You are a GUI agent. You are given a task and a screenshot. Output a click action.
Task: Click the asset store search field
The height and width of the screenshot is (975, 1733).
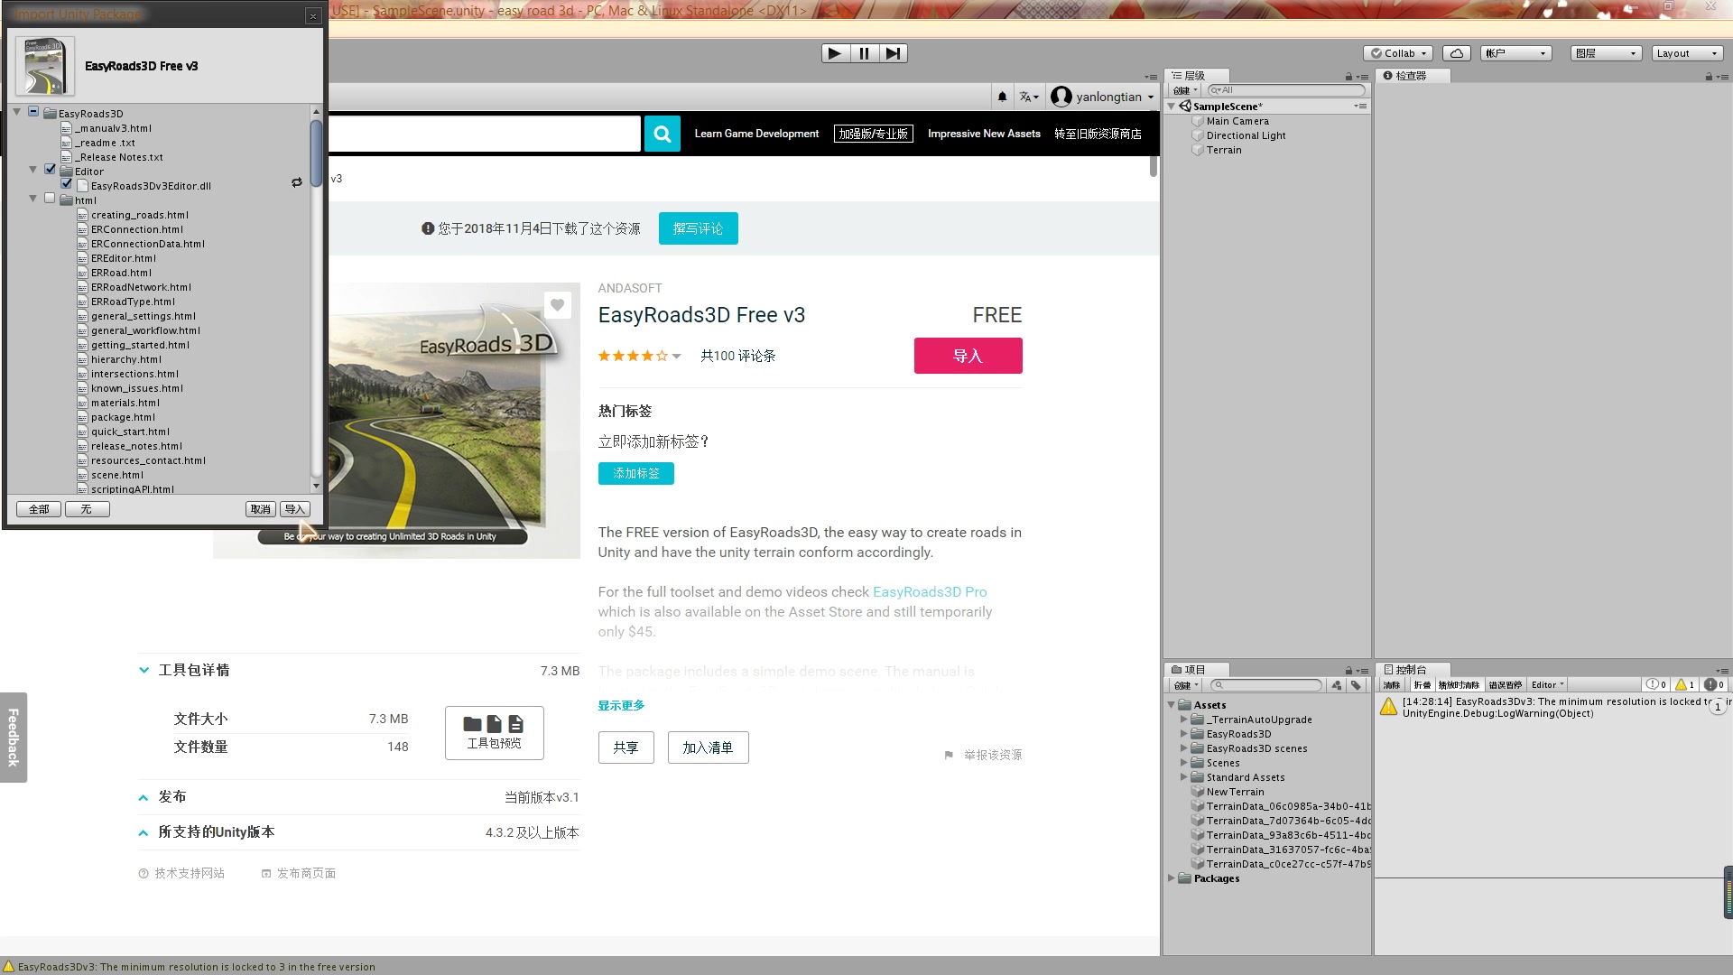point(483,134)
